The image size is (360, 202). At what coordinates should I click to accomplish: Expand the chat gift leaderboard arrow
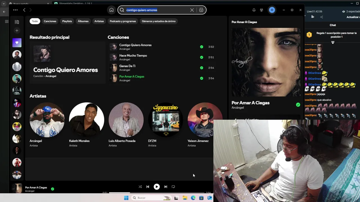pyautogui.click(x=333, y=43)
